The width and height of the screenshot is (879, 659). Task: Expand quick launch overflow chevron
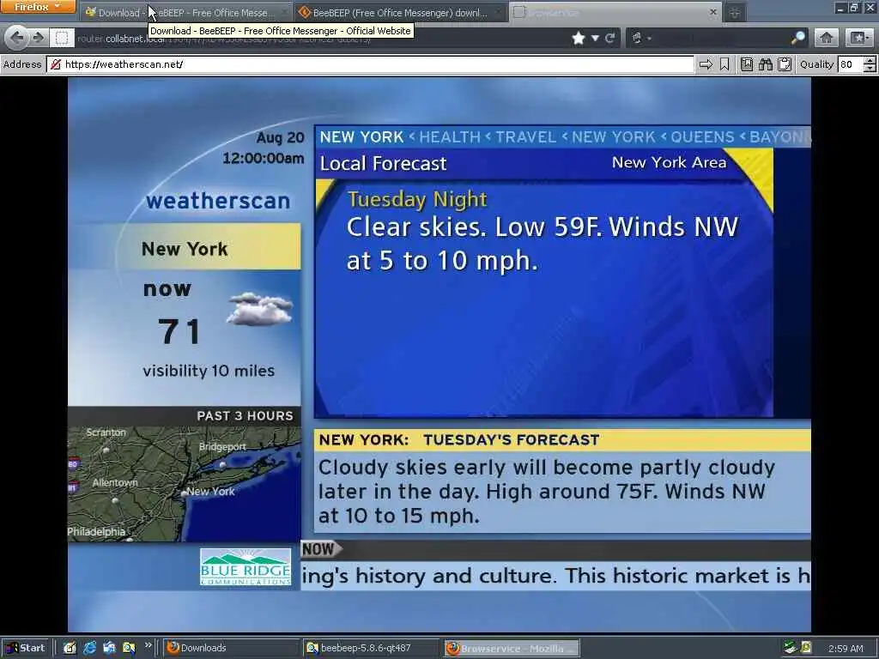[148, 645]
